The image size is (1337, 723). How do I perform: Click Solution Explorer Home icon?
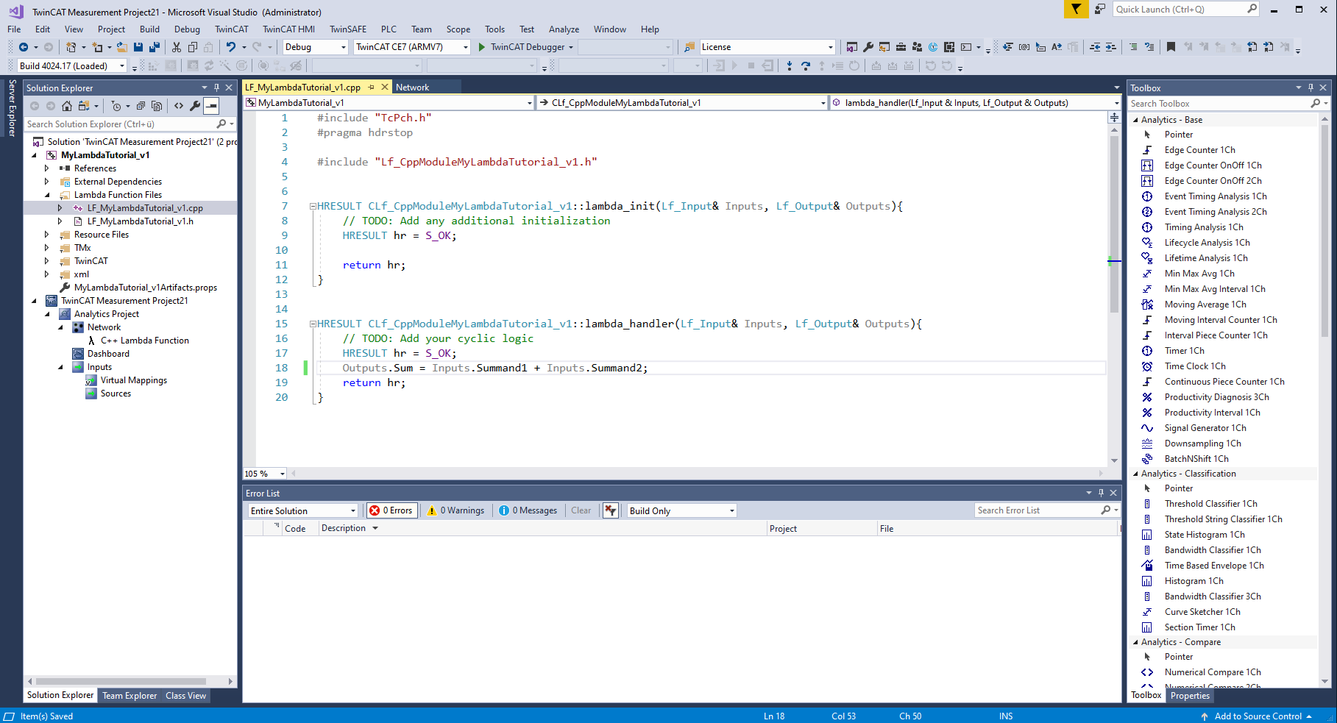tap(67, 106)
